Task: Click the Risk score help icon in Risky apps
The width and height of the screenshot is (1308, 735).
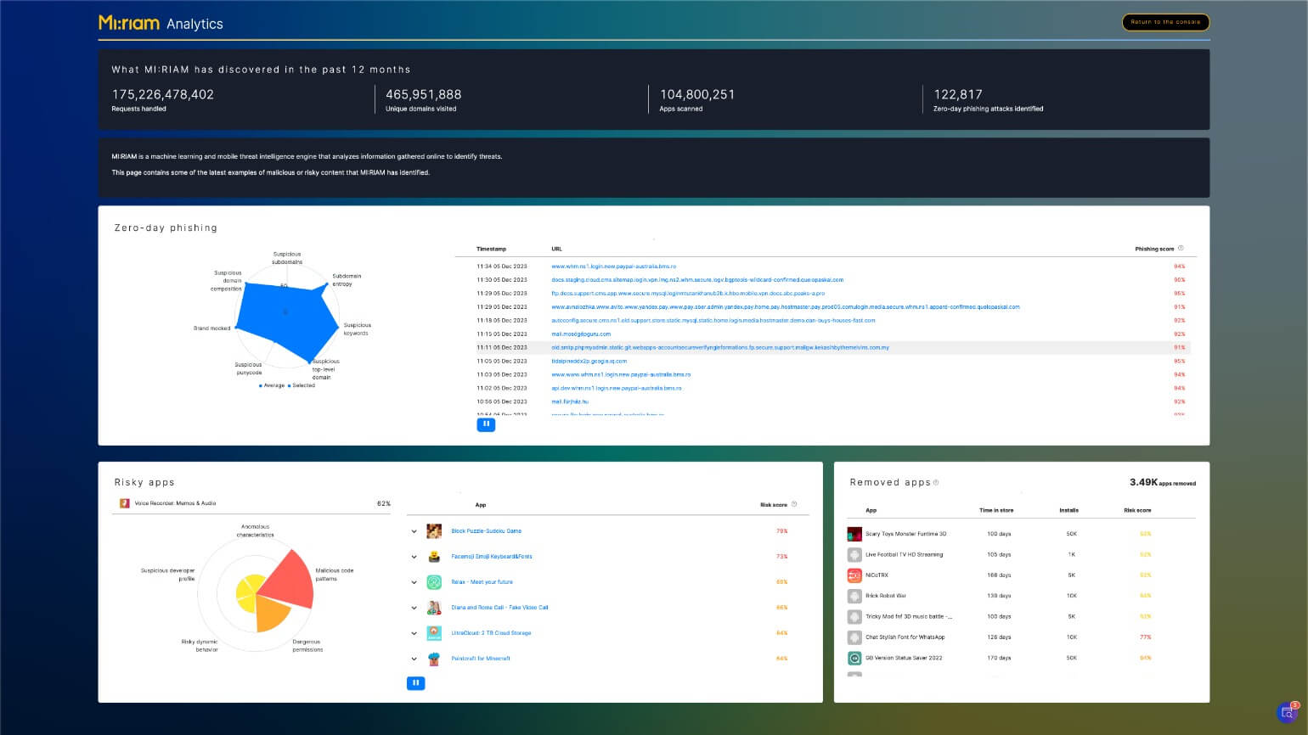Action: coord(794,504)
